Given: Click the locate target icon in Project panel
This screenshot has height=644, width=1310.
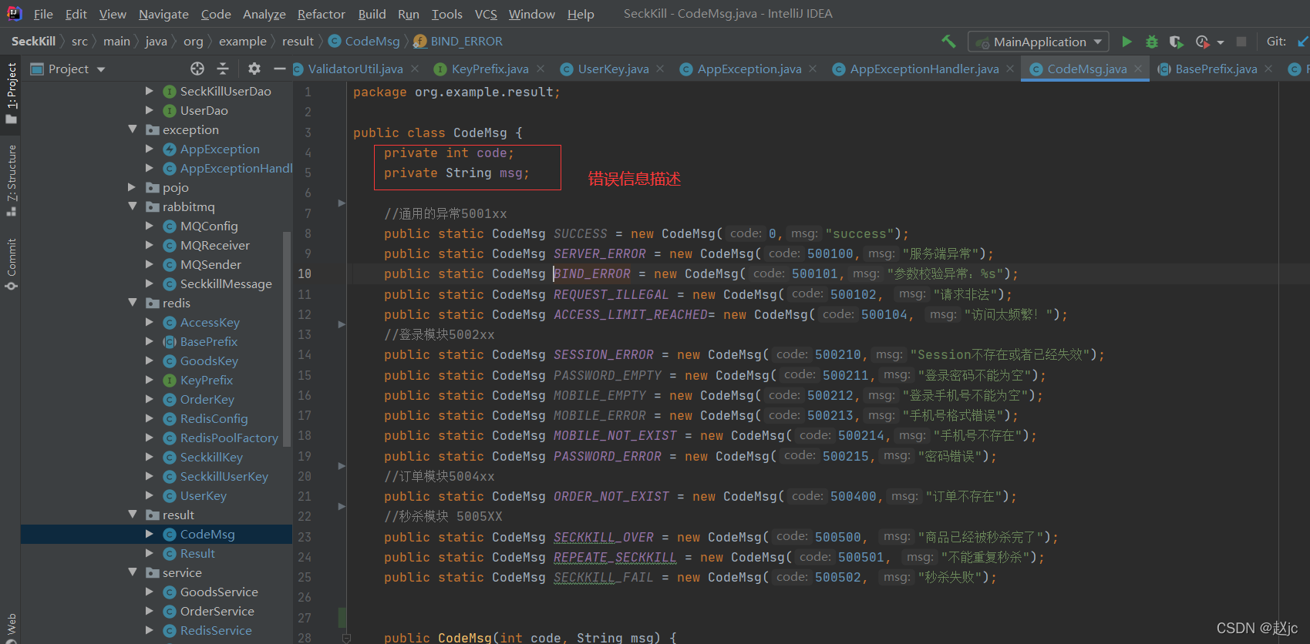Looking at the screenshot, I should pos(197,69).
